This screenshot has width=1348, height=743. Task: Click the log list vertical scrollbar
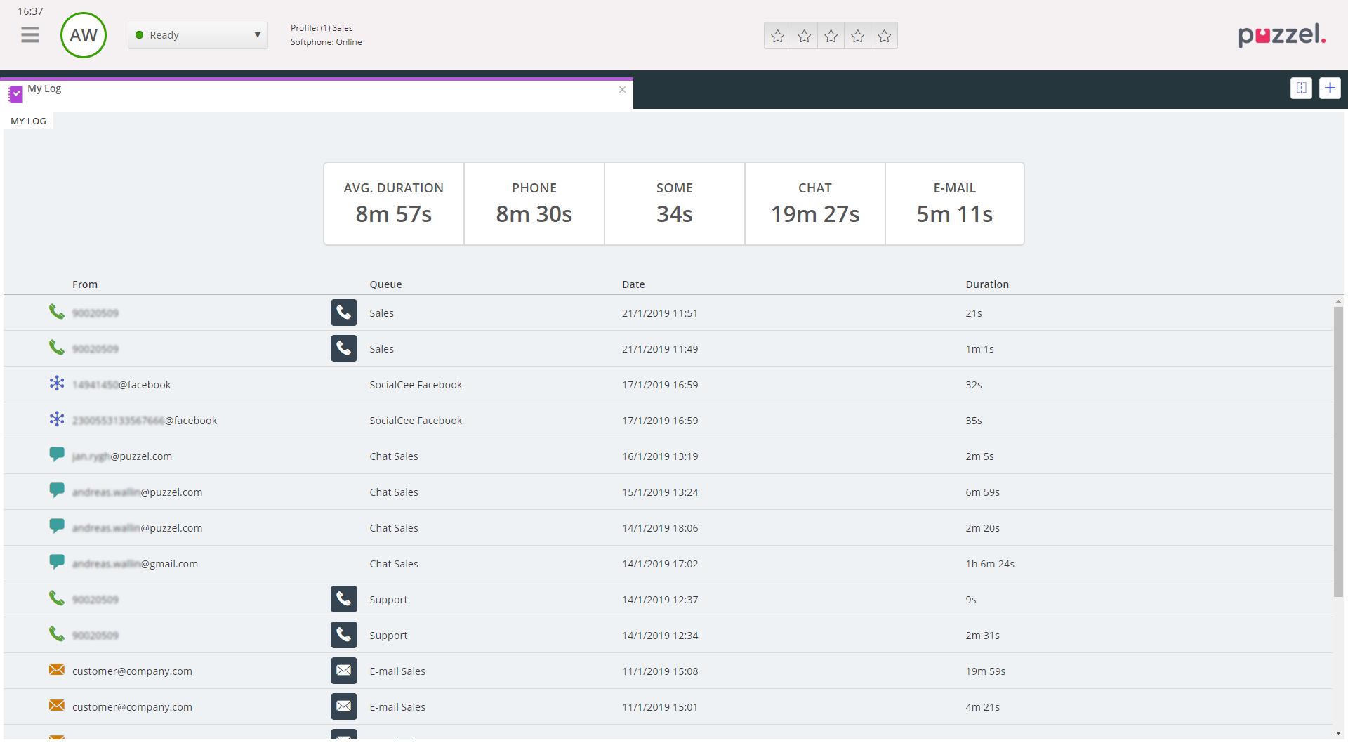click(1338, 449)
